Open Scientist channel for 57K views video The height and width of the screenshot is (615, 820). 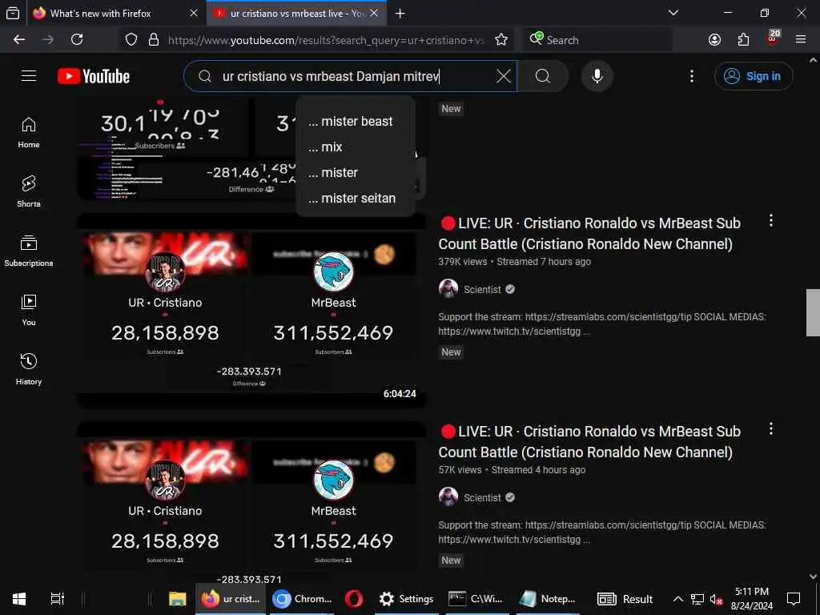tap(482, 498)
